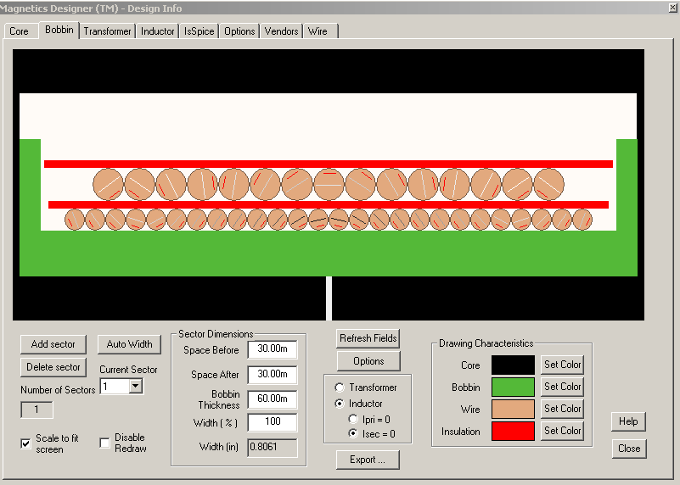Click the Auto Width button
This screenshot has height=485, width=680.
tap(129, 344)
